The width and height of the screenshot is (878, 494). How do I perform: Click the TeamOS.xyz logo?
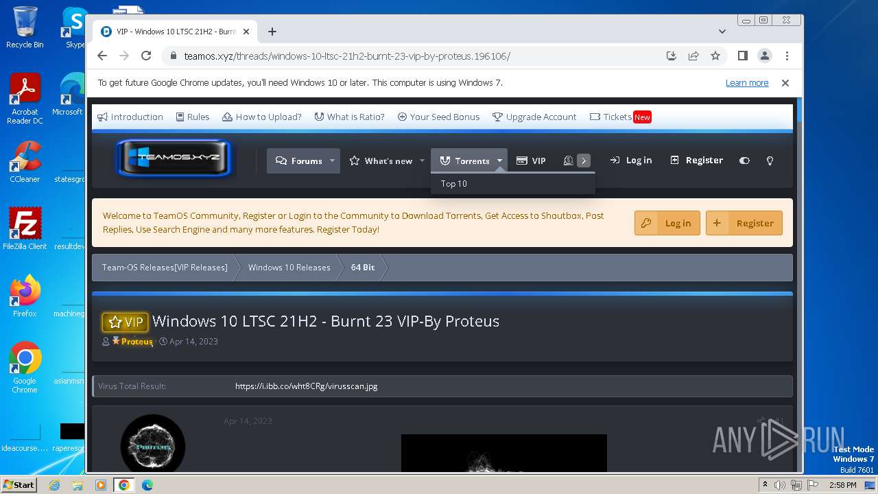tap(174, 158)
